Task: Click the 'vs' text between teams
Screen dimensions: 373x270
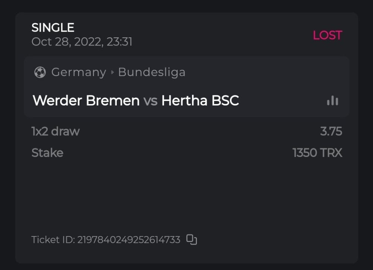Action: coord(150,101)
